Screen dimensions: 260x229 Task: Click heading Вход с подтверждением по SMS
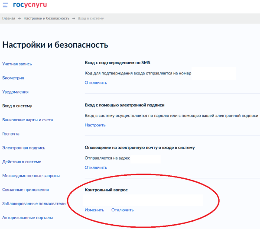click(117, 63)
